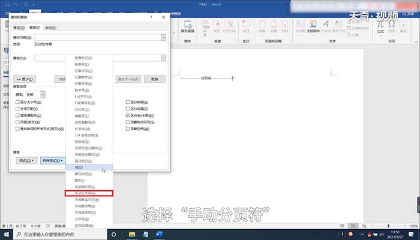The image size is (420, 240).
Task: Enable 区分大小写 (match case) checkbox
Action: [x=17, y=102]
